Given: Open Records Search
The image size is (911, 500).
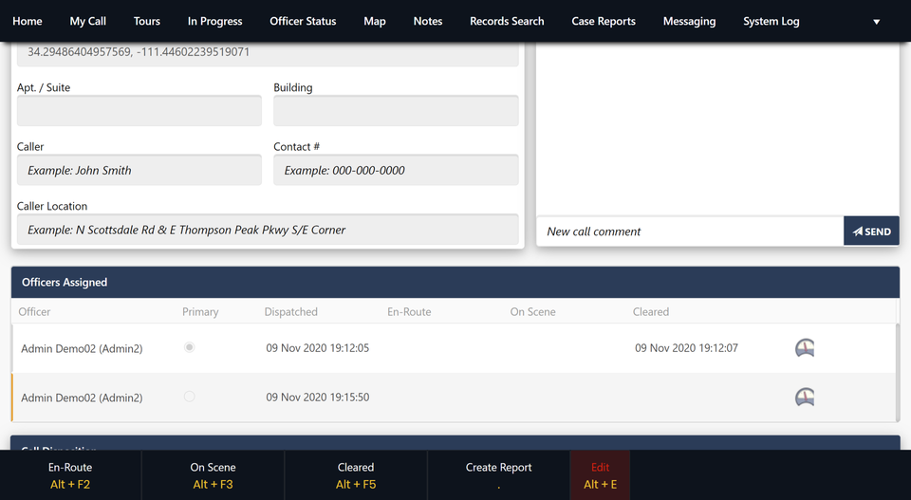Looking at the screenshot, I should point(507,21).
